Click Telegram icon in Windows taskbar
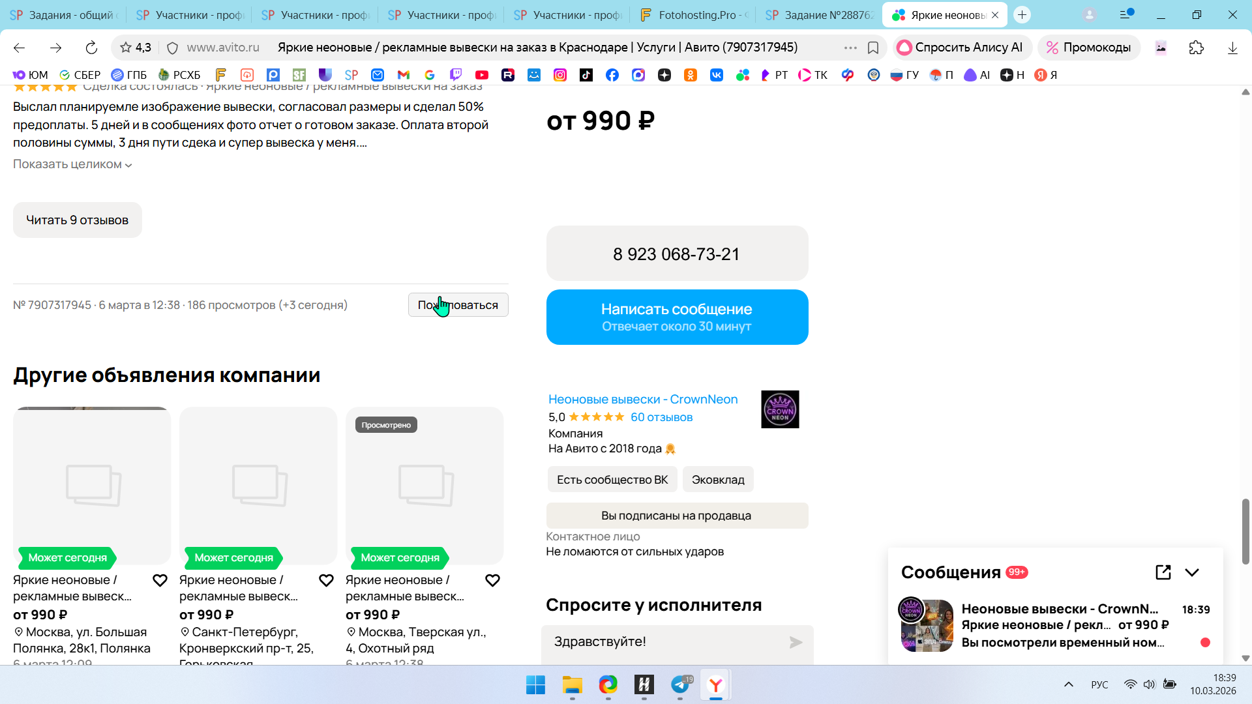 680,685
